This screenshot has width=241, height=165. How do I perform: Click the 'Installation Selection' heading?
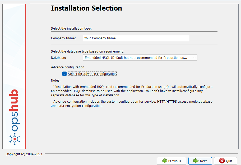click(x=86, y=8)
